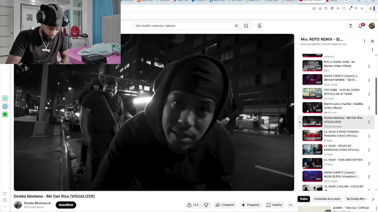Open options for LIL NAAY PENDING video
This screenshot has height=212, width=378.
click(369, 136)
